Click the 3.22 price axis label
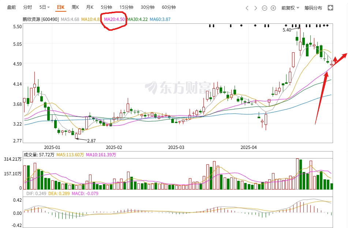The width and height of the screenshot is (348, 228). click(x=18, y=124)
